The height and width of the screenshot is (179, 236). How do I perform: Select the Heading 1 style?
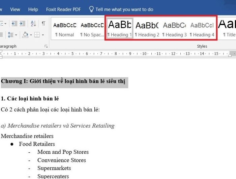tap(119, 29)
